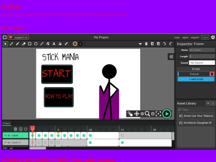Click the add script button
This screenshot has width=216, height=162.
click(x=196, y=79)
